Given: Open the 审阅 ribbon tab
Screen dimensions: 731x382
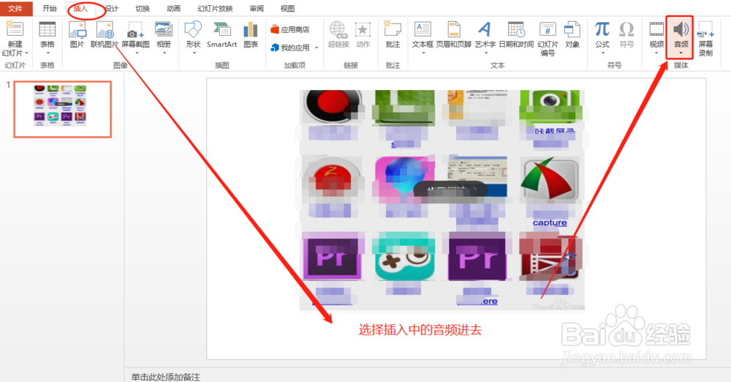Looking at the screenshot, I should coord(257,8).
